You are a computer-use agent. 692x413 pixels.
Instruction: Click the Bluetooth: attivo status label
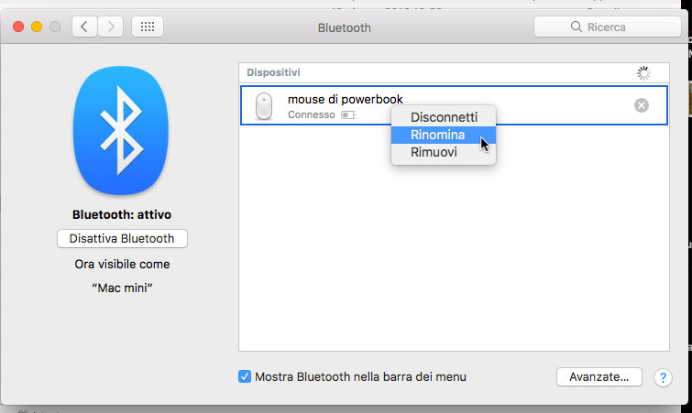click(x=122, y=214)
